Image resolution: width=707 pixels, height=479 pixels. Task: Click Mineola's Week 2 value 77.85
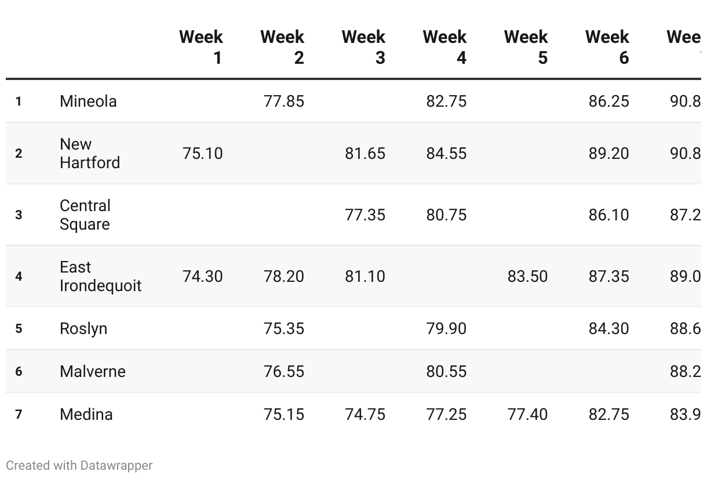click(x=284, y=101)
